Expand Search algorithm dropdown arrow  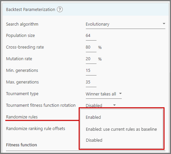pos(164,24)
